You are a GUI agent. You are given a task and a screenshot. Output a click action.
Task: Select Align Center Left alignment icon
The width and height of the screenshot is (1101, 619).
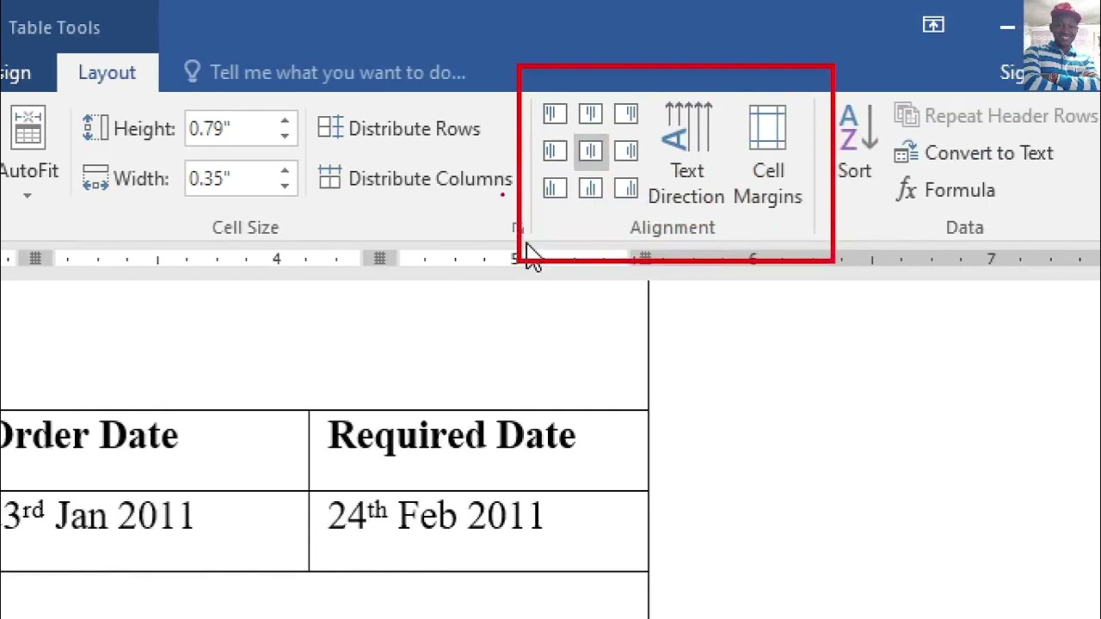(555, 151)
